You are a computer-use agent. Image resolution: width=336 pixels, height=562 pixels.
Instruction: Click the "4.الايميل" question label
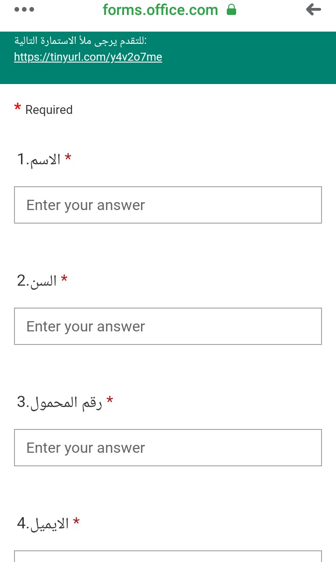43,524
